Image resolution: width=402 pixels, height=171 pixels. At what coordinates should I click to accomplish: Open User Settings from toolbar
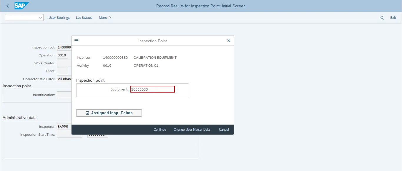coord(59,18)
